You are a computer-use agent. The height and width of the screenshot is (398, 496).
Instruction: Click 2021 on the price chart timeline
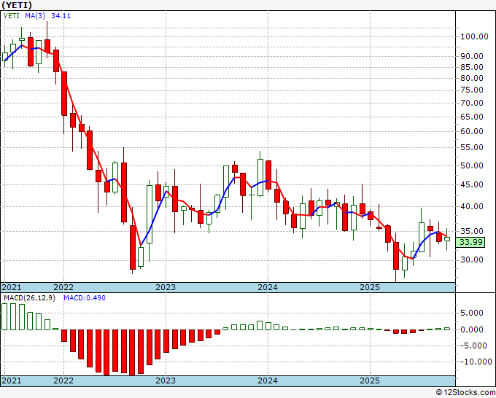point(12,287)
